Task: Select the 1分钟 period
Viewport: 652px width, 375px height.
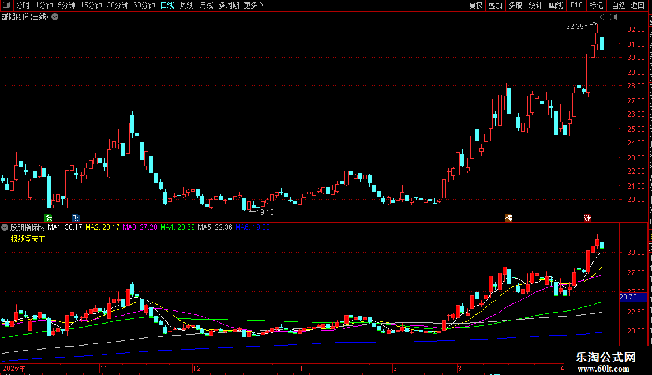Action: [x=44, y=5]
